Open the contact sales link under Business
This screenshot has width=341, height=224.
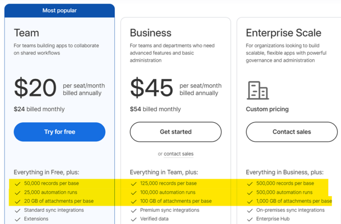(x=178, y=154)
